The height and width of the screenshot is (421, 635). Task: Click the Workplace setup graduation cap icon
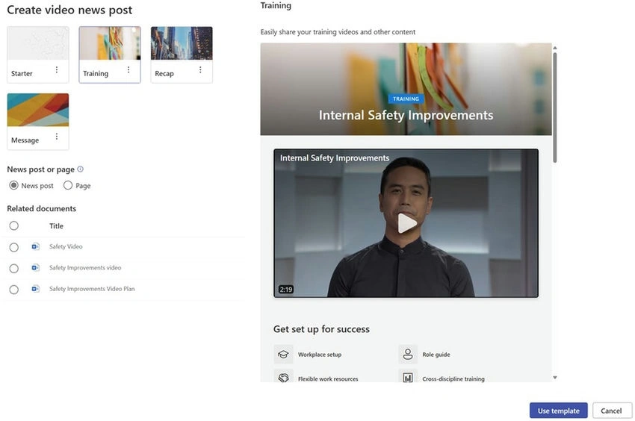pos(283,355)
